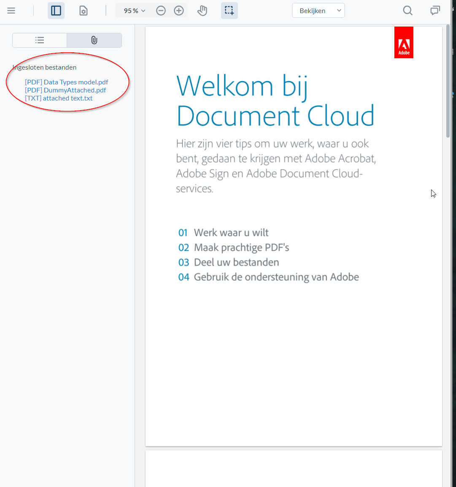The width and height of the screenshot is (456, 487).
Task: Open the search magnifier icon
Action: 407,11
